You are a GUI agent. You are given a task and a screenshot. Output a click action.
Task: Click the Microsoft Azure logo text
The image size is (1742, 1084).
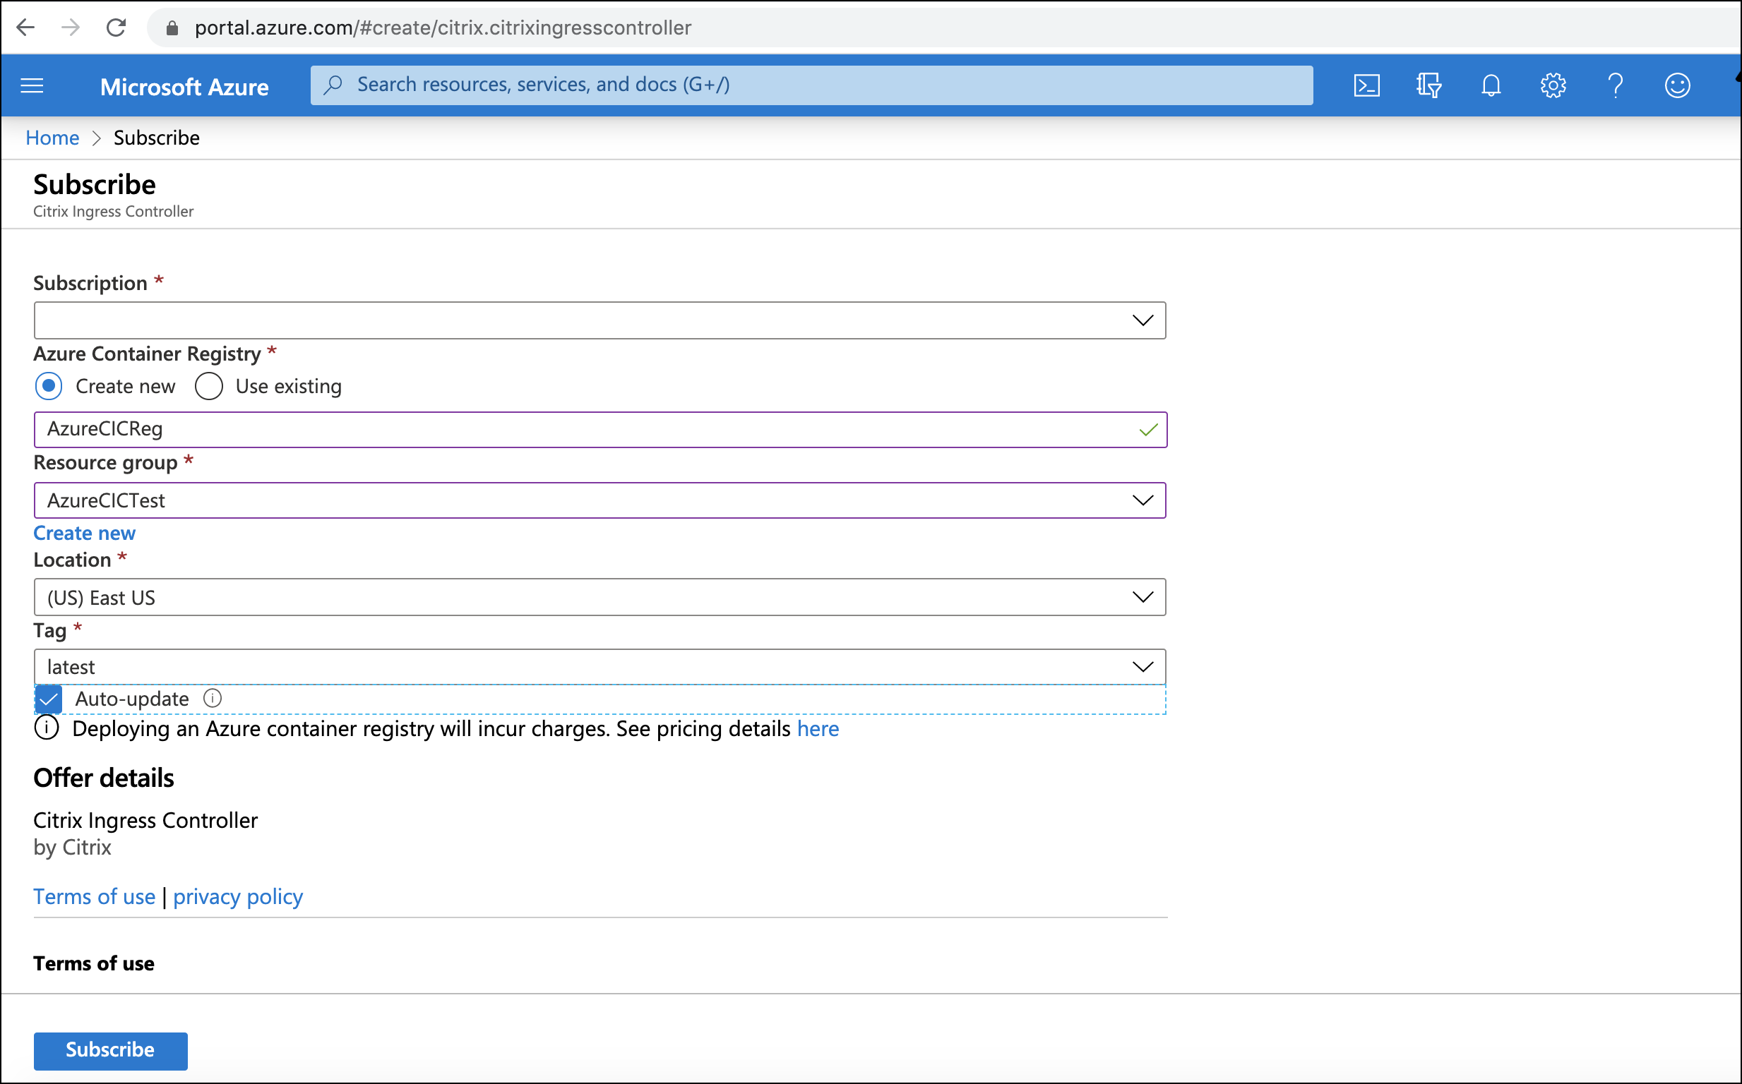[x=184, y=87]
